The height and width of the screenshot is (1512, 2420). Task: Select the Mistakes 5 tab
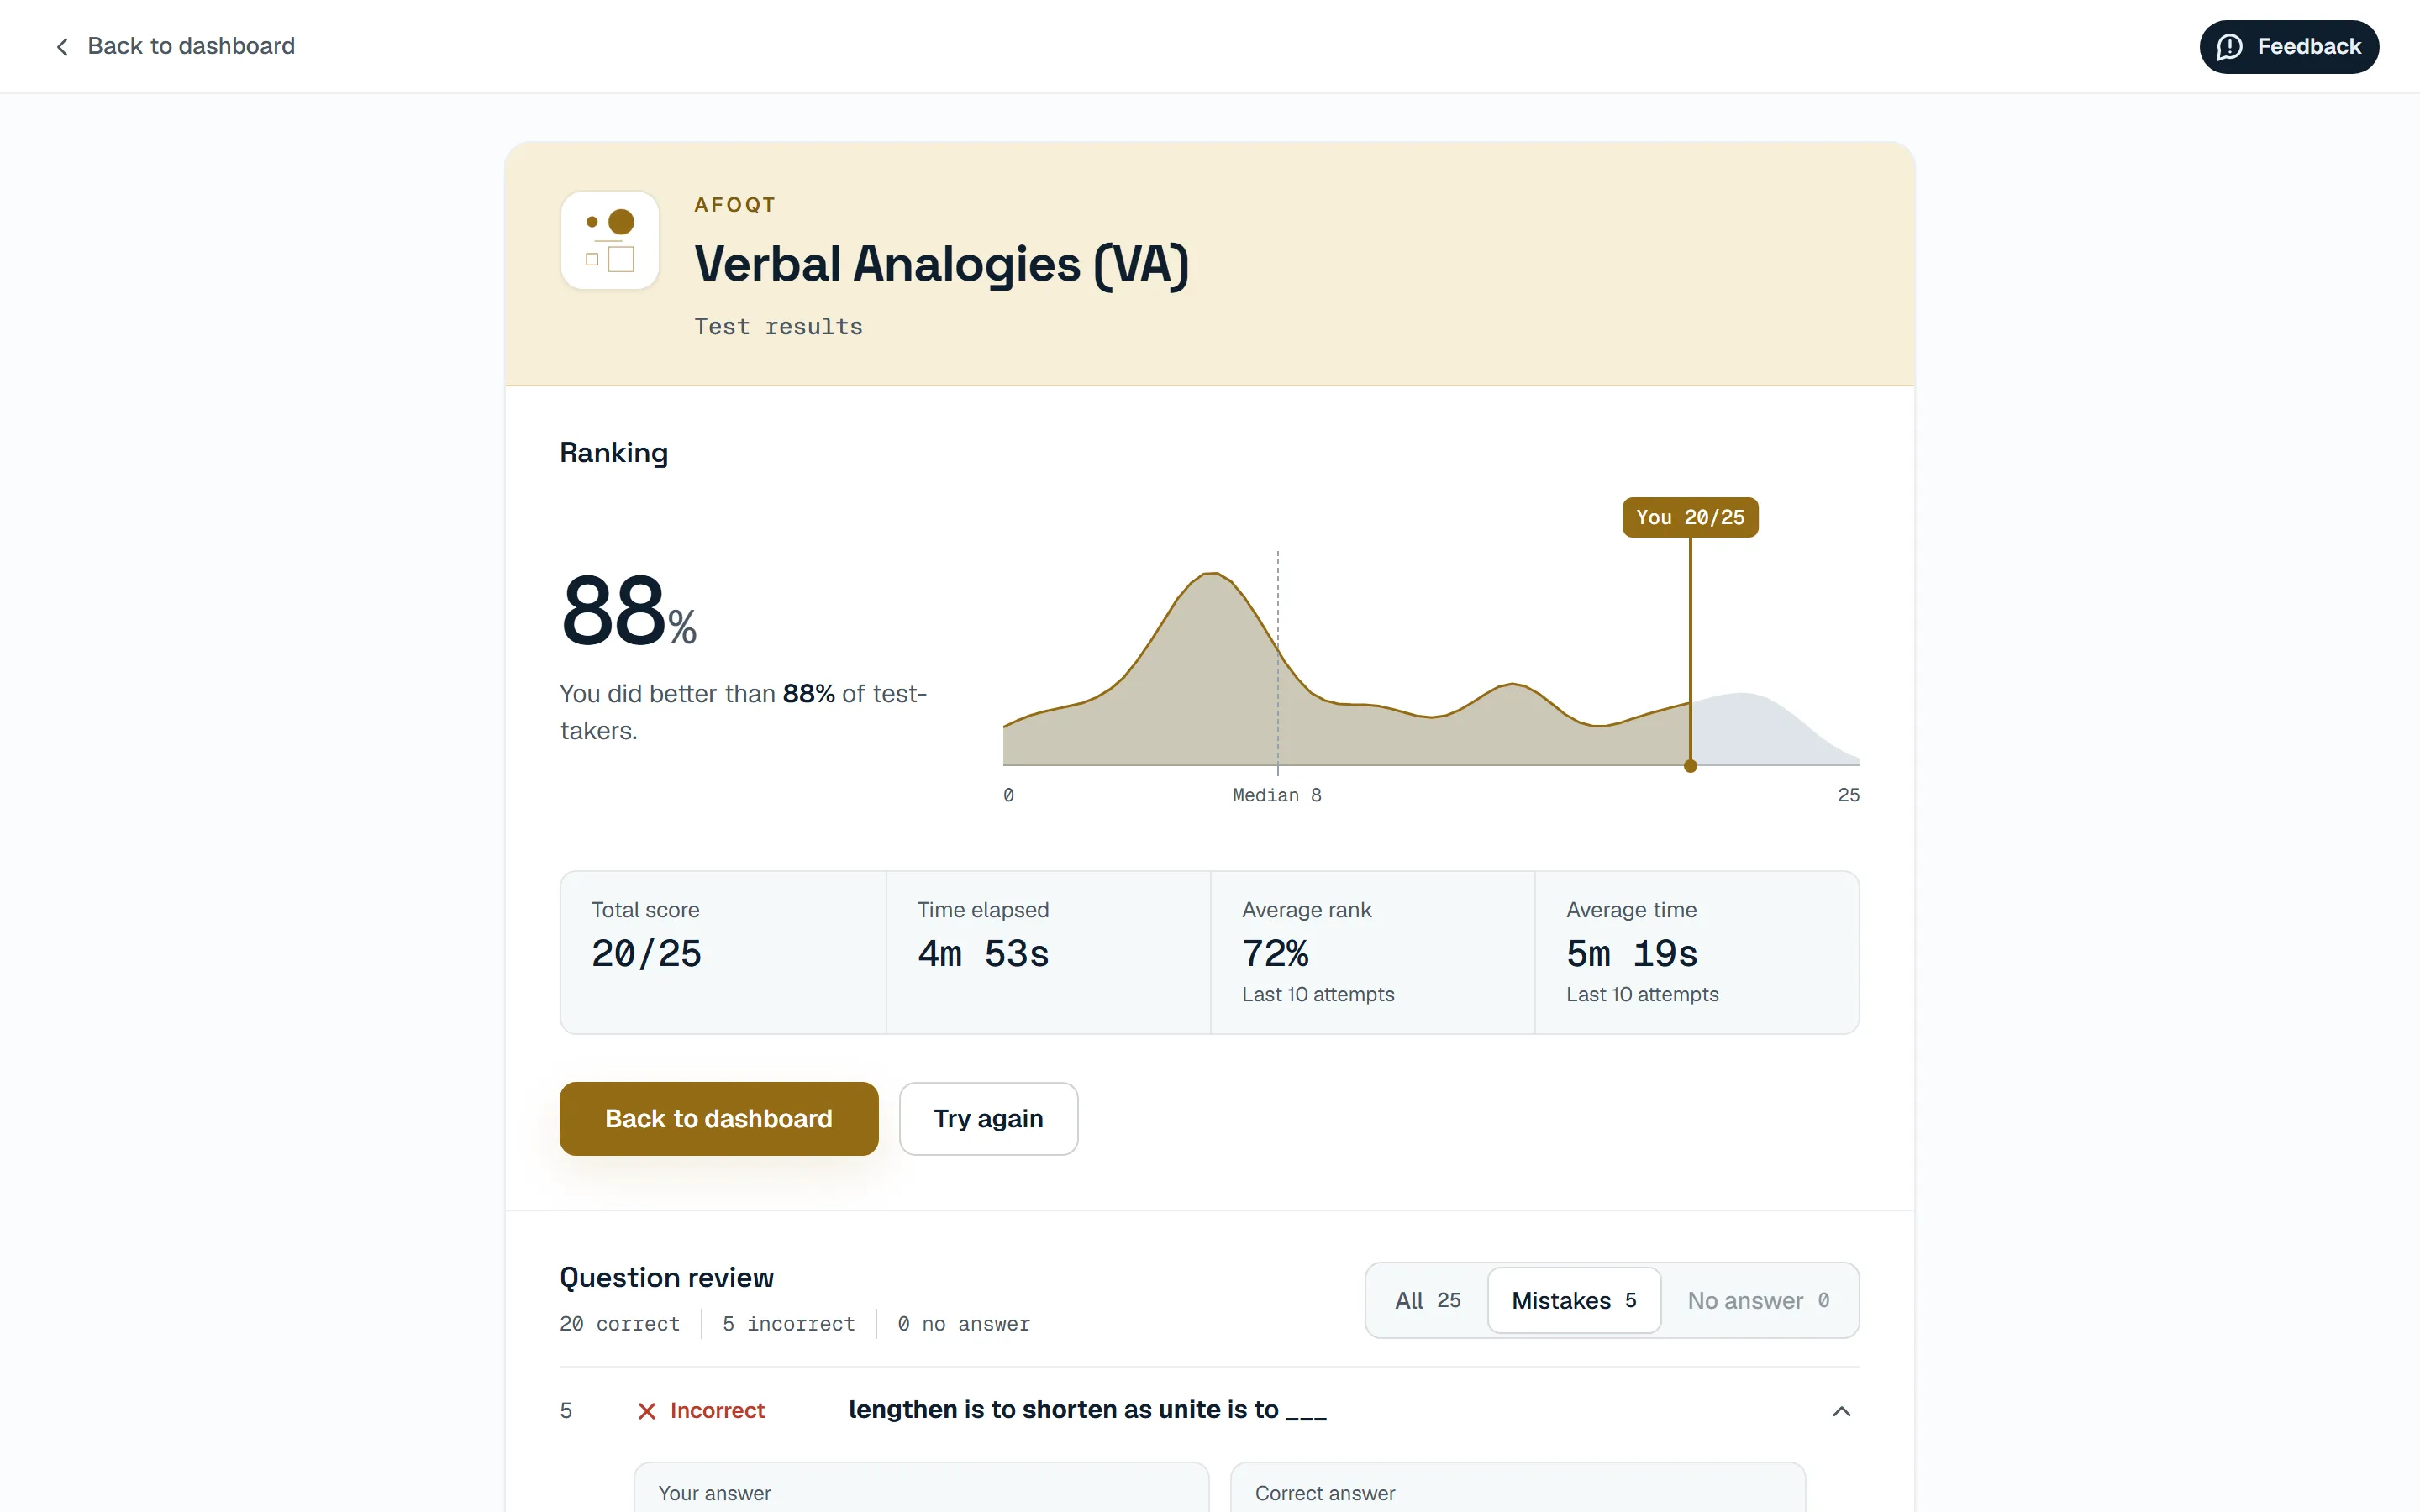click(1574, 1300)
